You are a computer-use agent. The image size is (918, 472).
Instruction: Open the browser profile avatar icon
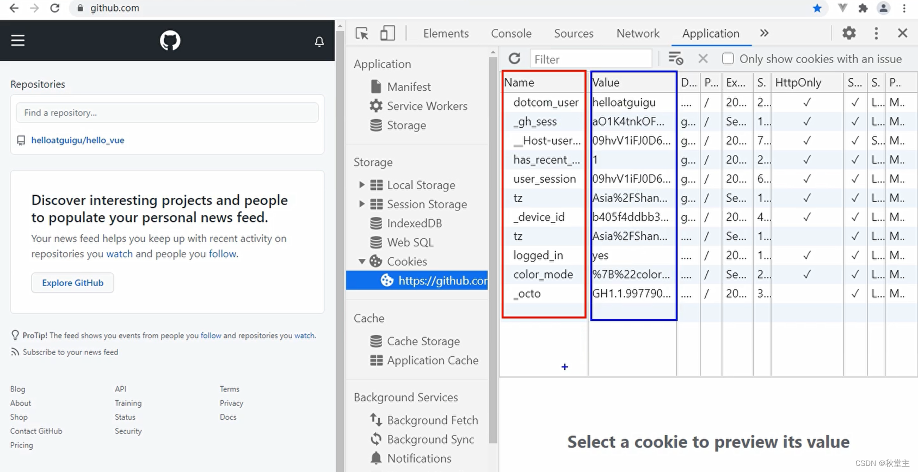[x=884, y=8]
